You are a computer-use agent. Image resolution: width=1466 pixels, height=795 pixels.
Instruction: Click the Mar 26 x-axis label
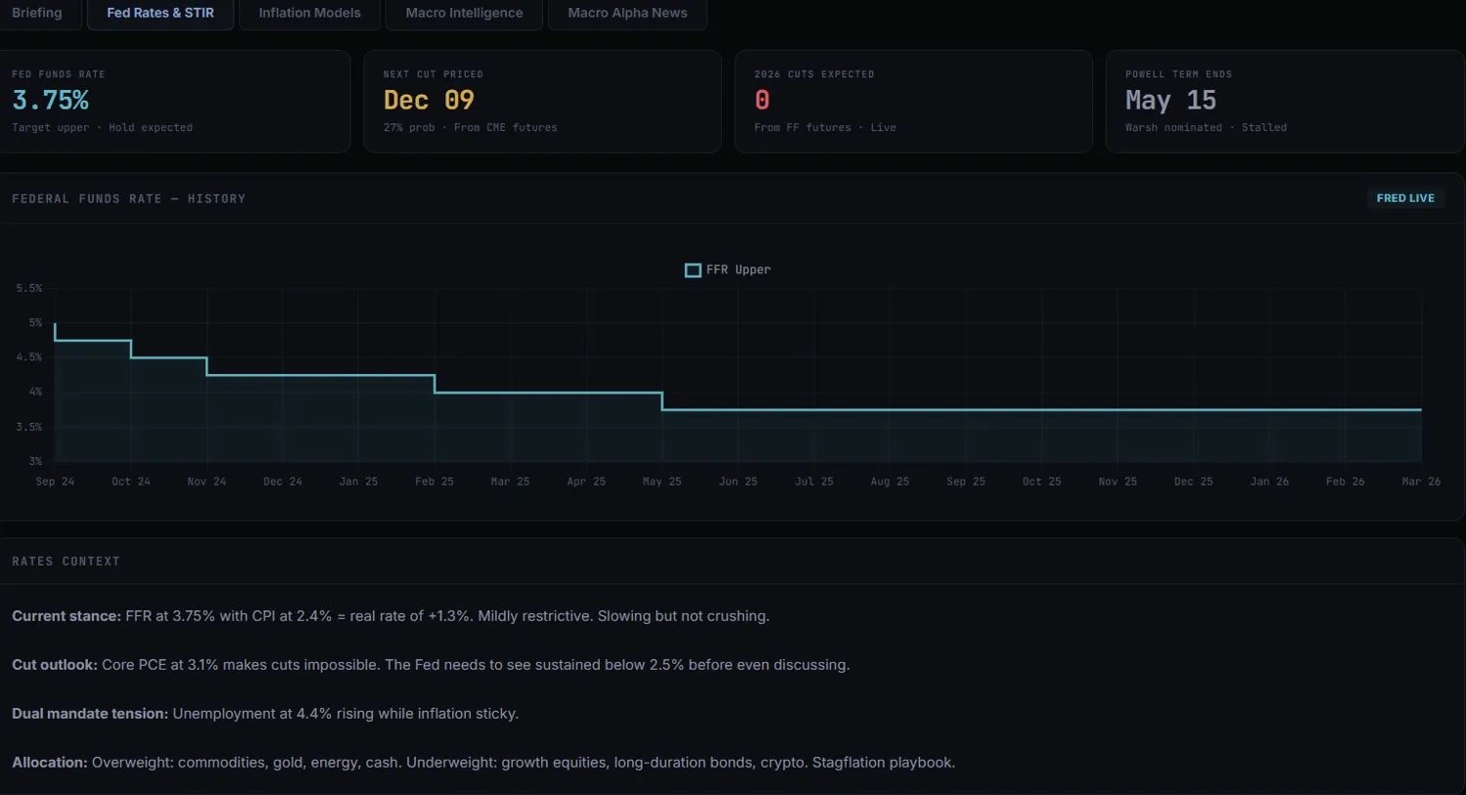1421,482
